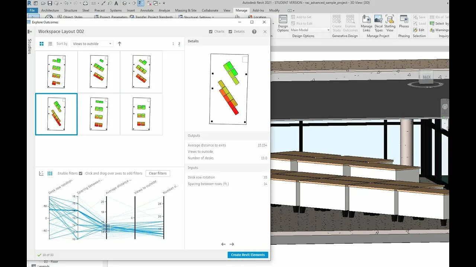Uncheck Enable filters checkbox
Image resolution: width=476 pixels, height=267 pixels.
pos(81,173)
